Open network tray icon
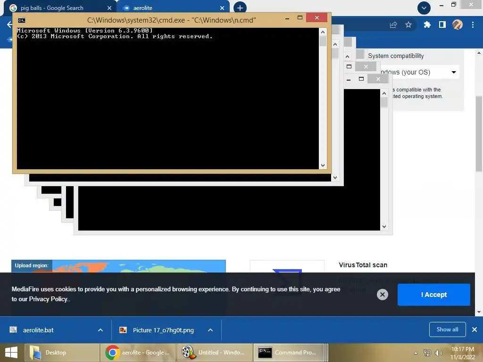The height and width of the screenshot is (362, 483). [427, 353]
